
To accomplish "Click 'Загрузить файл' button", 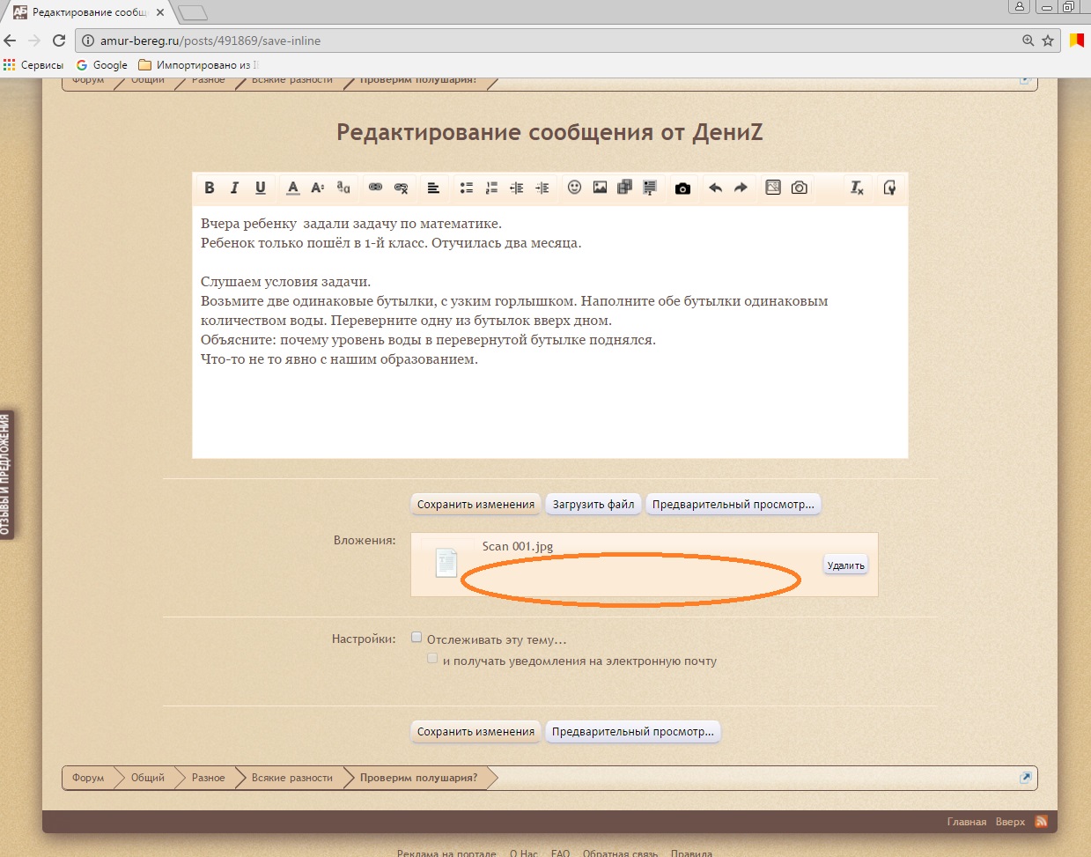I will (x=593, y=504).
